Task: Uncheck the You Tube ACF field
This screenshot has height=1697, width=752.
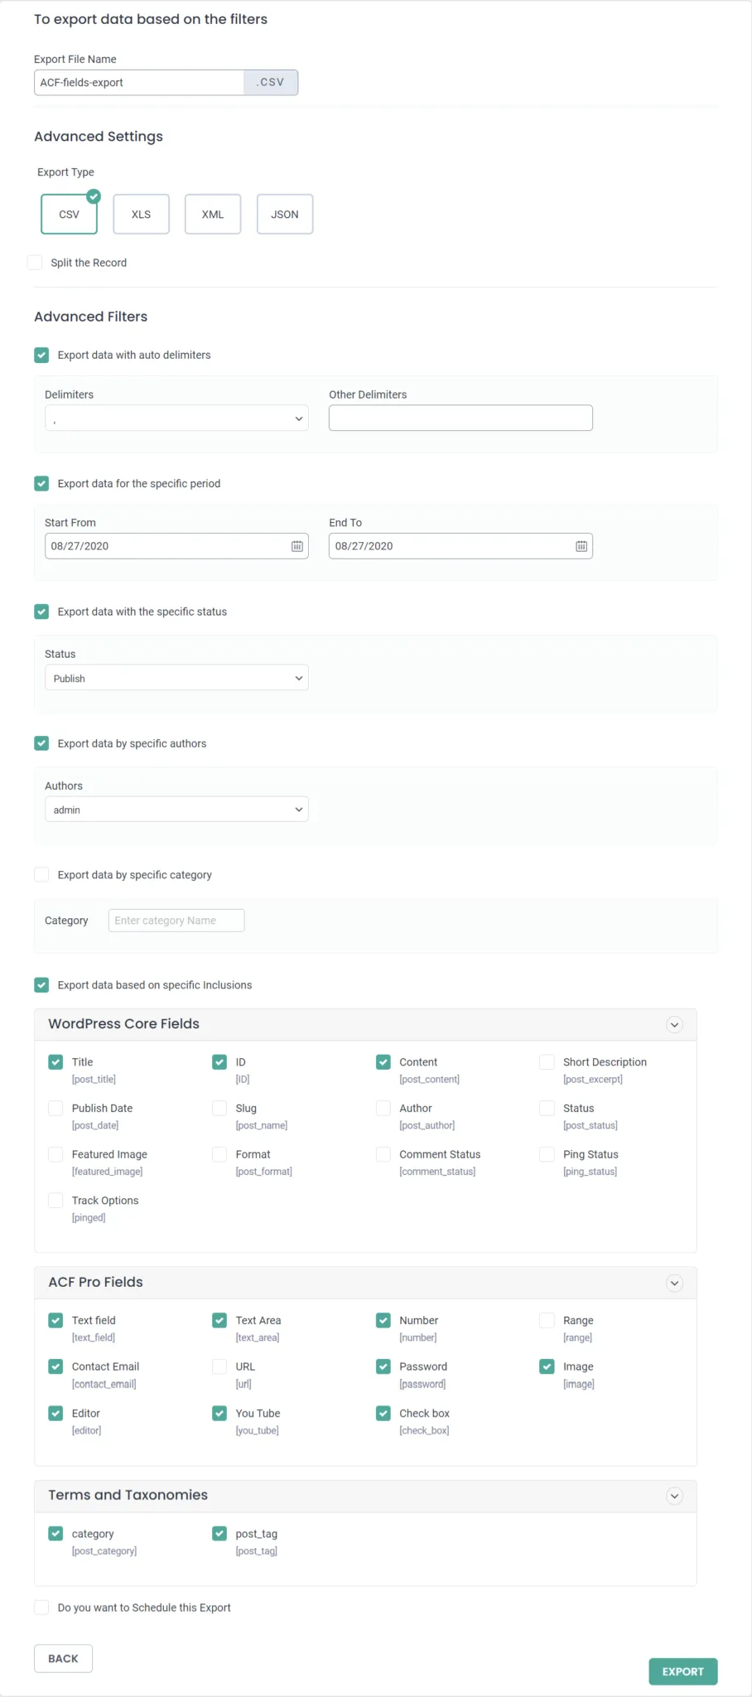Action: (x=219, y=1414)
